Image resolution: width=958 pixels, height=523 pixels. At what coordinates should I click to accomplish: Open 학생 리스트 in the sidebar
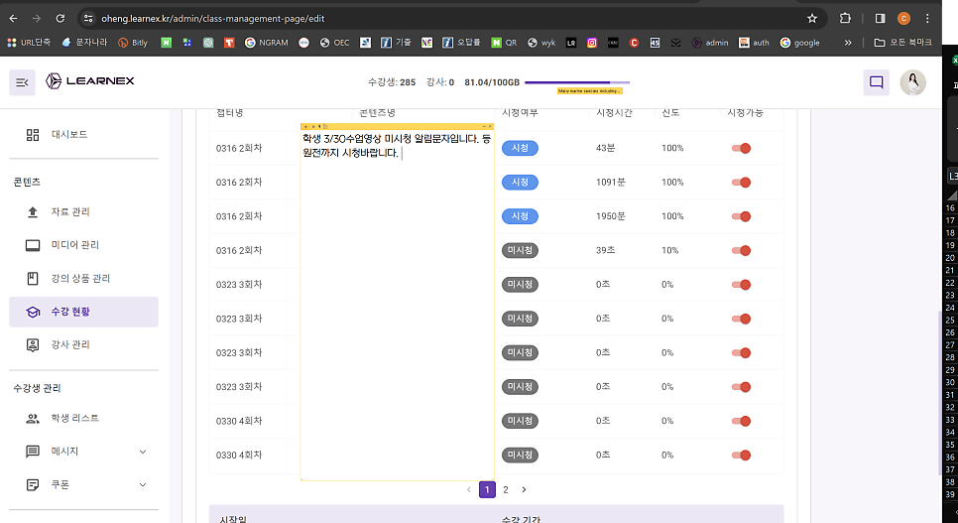pyautogui.click(x=83, y=419)
